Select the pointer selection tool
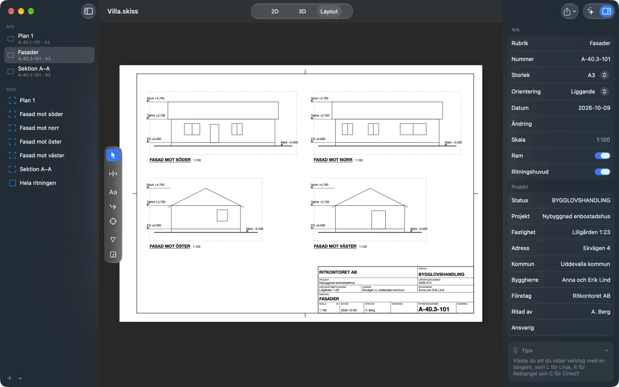 coord(113,155)
